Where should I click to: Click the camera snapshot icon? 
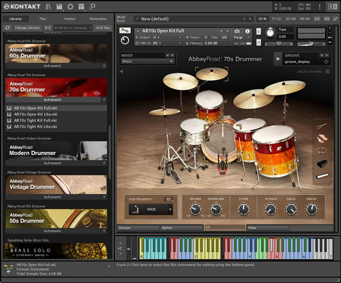click(237, 31)
